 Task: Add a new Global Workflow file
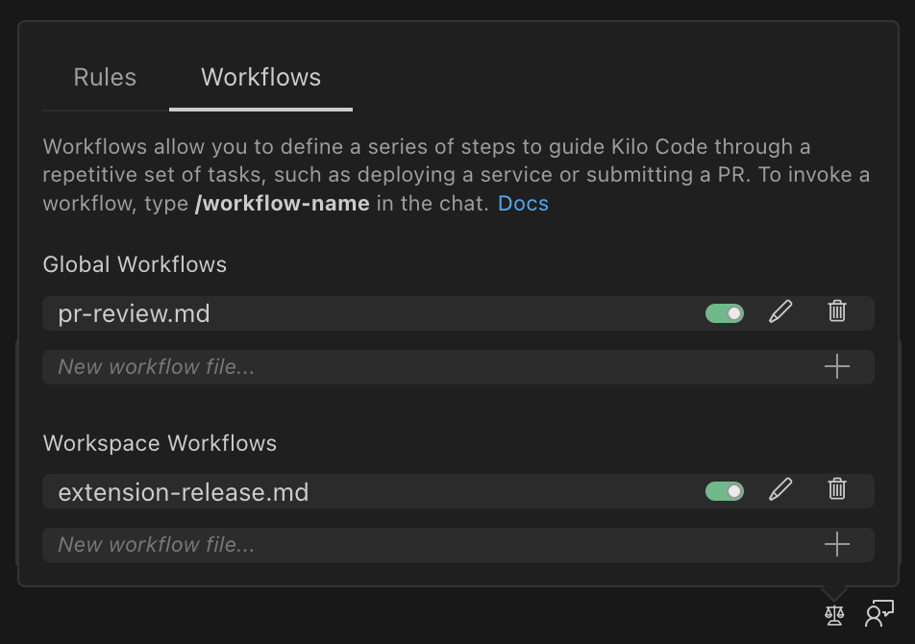pos(835,366)
